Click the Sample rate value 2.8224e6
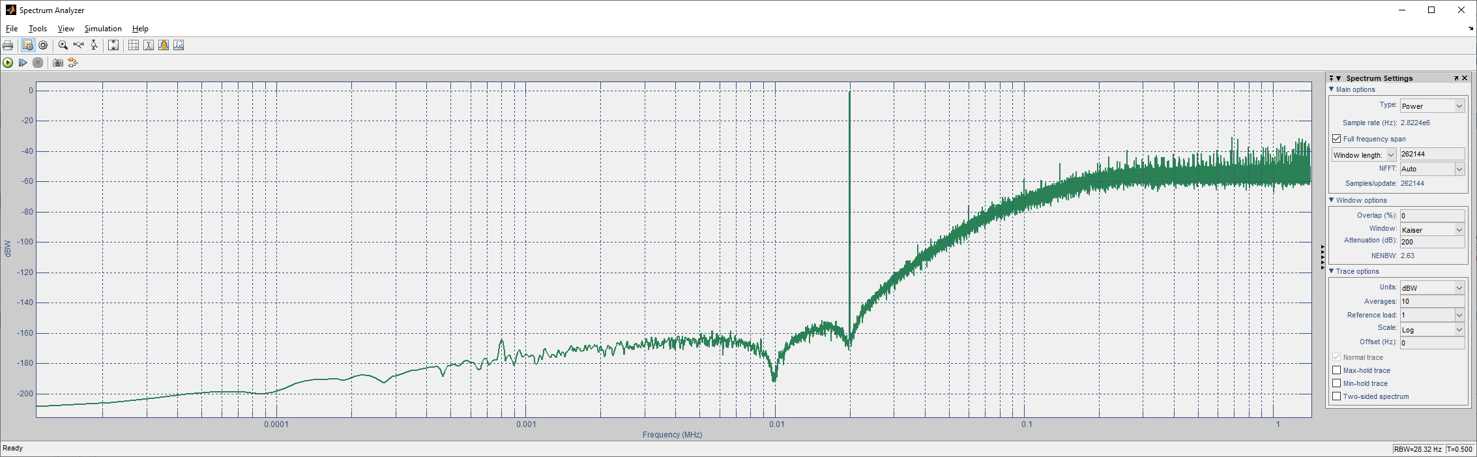The height and width of the screenshot is (457, 1477). click(1415, 123)
